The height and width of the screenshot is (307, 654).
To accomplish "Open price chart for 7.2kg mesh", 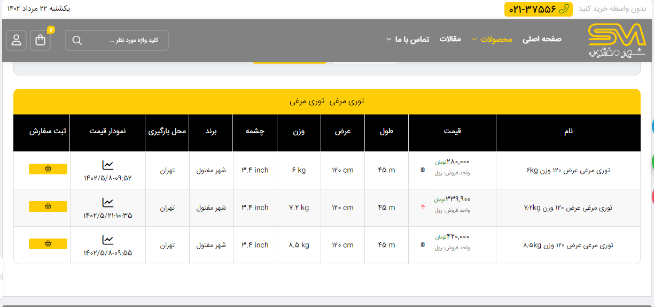I will point(108,202).
